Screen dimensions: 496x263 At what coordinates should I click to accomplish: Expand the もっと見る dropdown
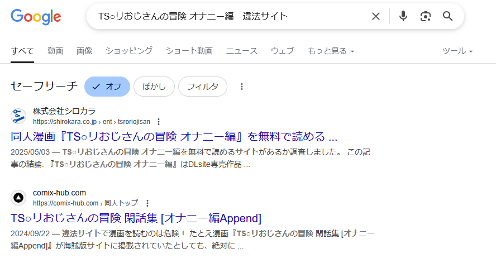click(331, 51)
